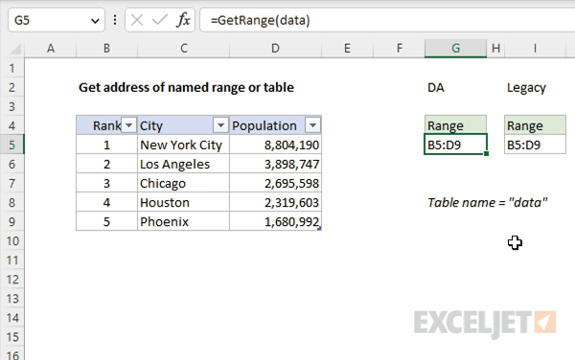Click the "Table name = "data"" note

[x=488, y=203]
